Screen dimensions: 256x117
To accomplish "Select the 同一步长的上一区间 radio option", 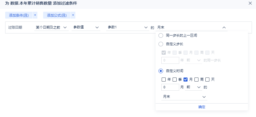I will 161,35.
